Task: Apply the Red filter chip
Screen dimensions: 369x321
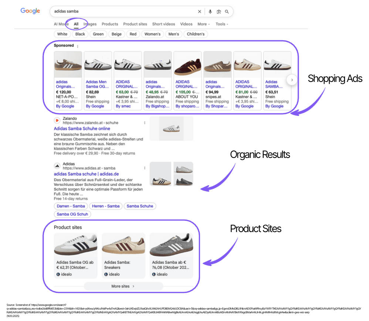Action: tap(133, 34)
